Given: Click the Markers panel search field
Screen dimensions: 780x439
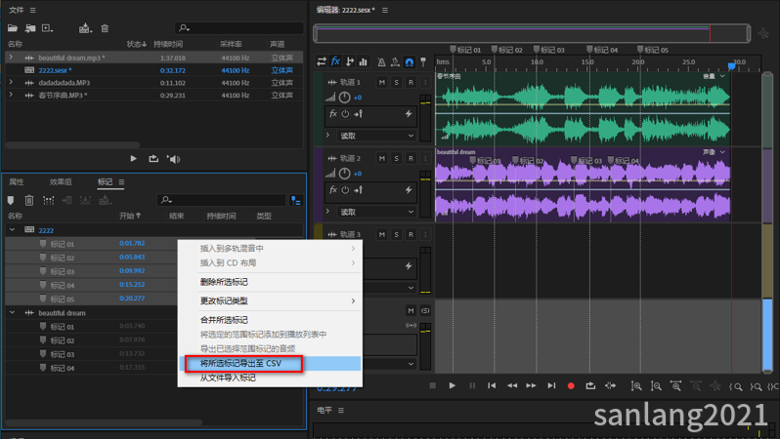Looking at the screenshot, I should [x=221, y=200].
